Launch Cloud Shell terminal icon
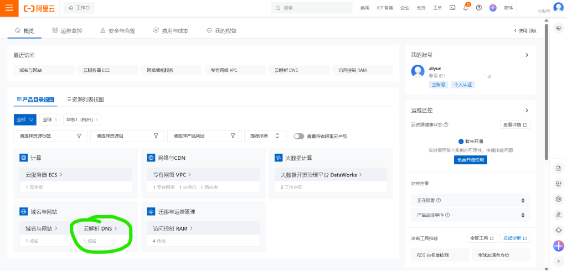Screen dimensions: 567x271 452,8
